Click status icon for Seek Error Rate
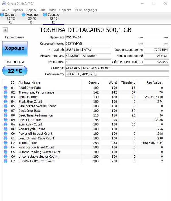The image size is (171, 201). pyautogui.click(x=5, y=111)
